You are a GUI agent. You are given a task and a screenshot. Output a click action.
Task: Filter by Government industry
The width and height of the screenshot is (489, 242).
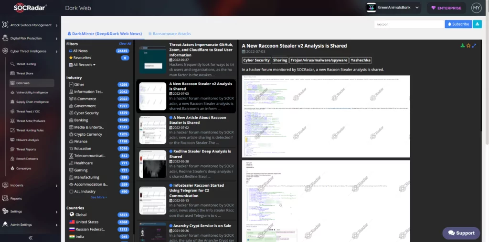[82, 106]
